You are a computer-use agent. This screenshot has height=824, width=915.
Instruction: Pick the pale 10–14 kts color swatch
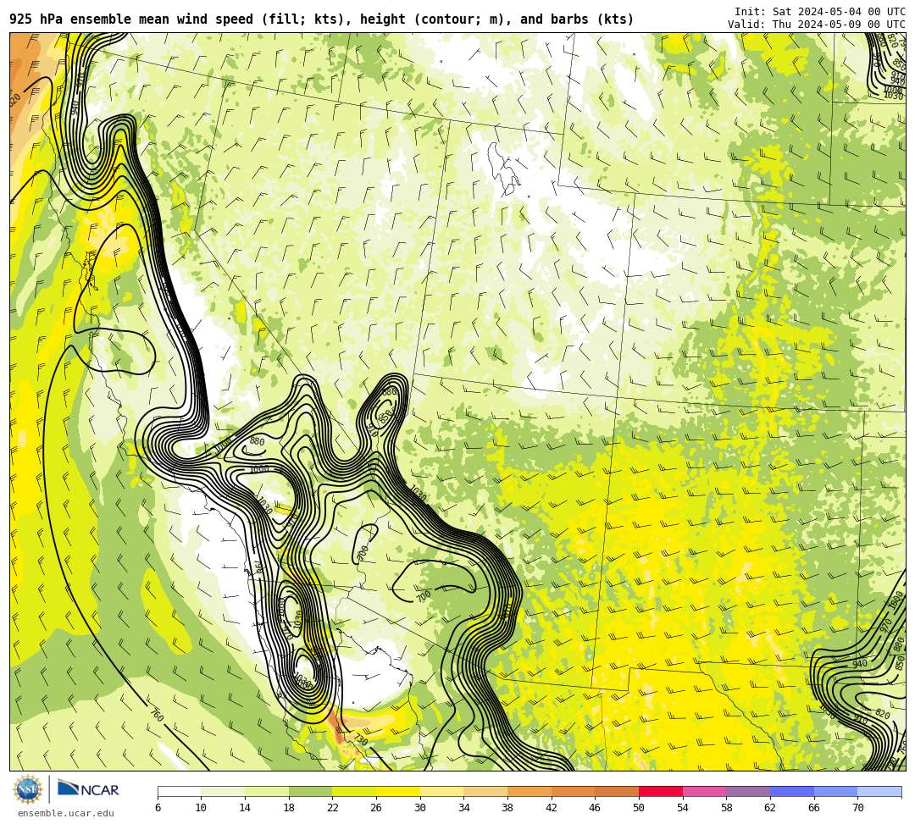tap(223, 791)
